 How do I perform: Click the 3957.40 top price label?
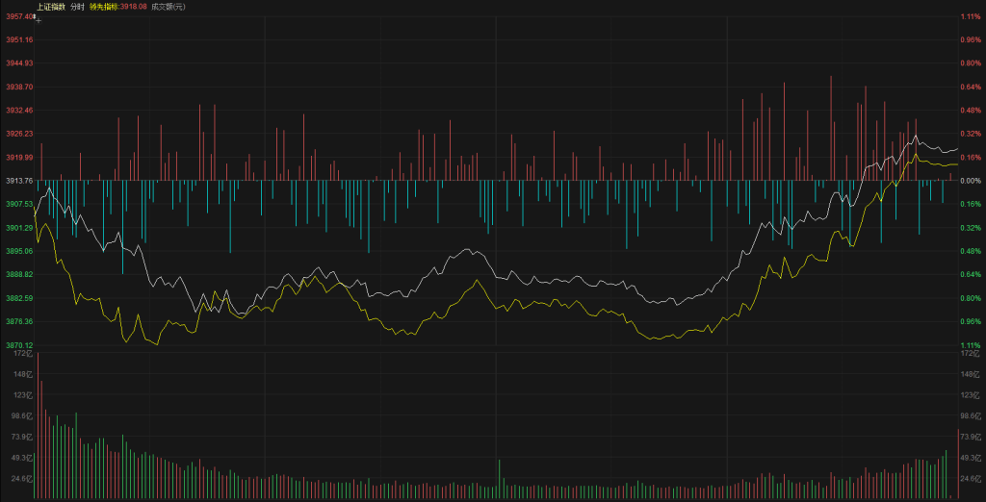(18, 16)
